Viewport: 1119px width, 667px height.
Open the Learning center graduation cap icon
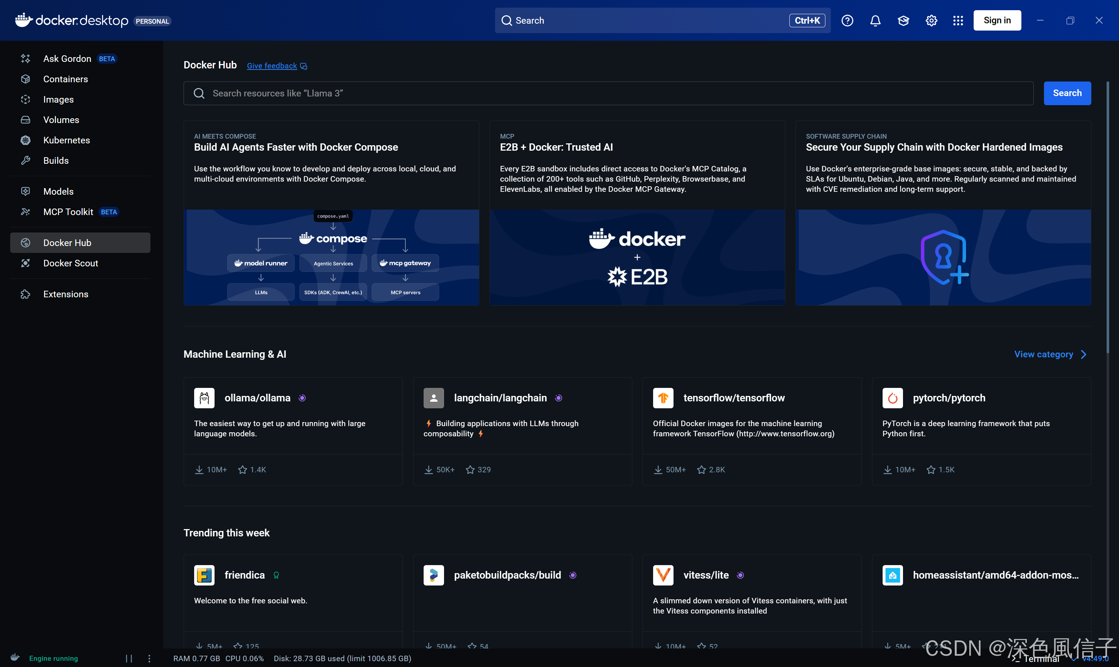point(903,21)
